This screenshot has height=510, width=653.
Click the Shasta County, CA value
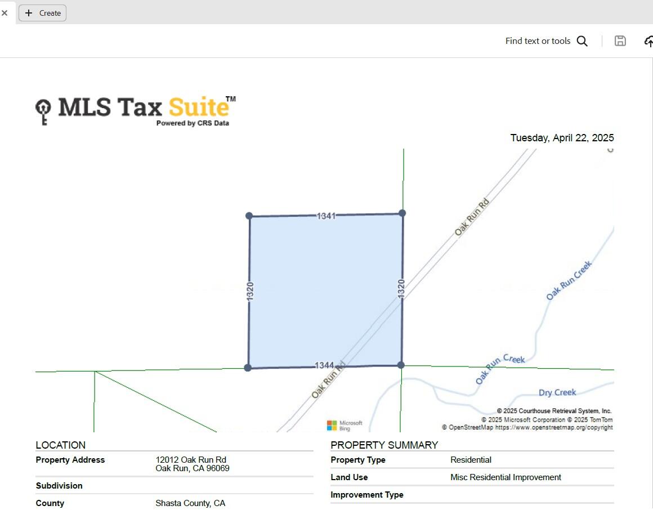pos(190,503)
